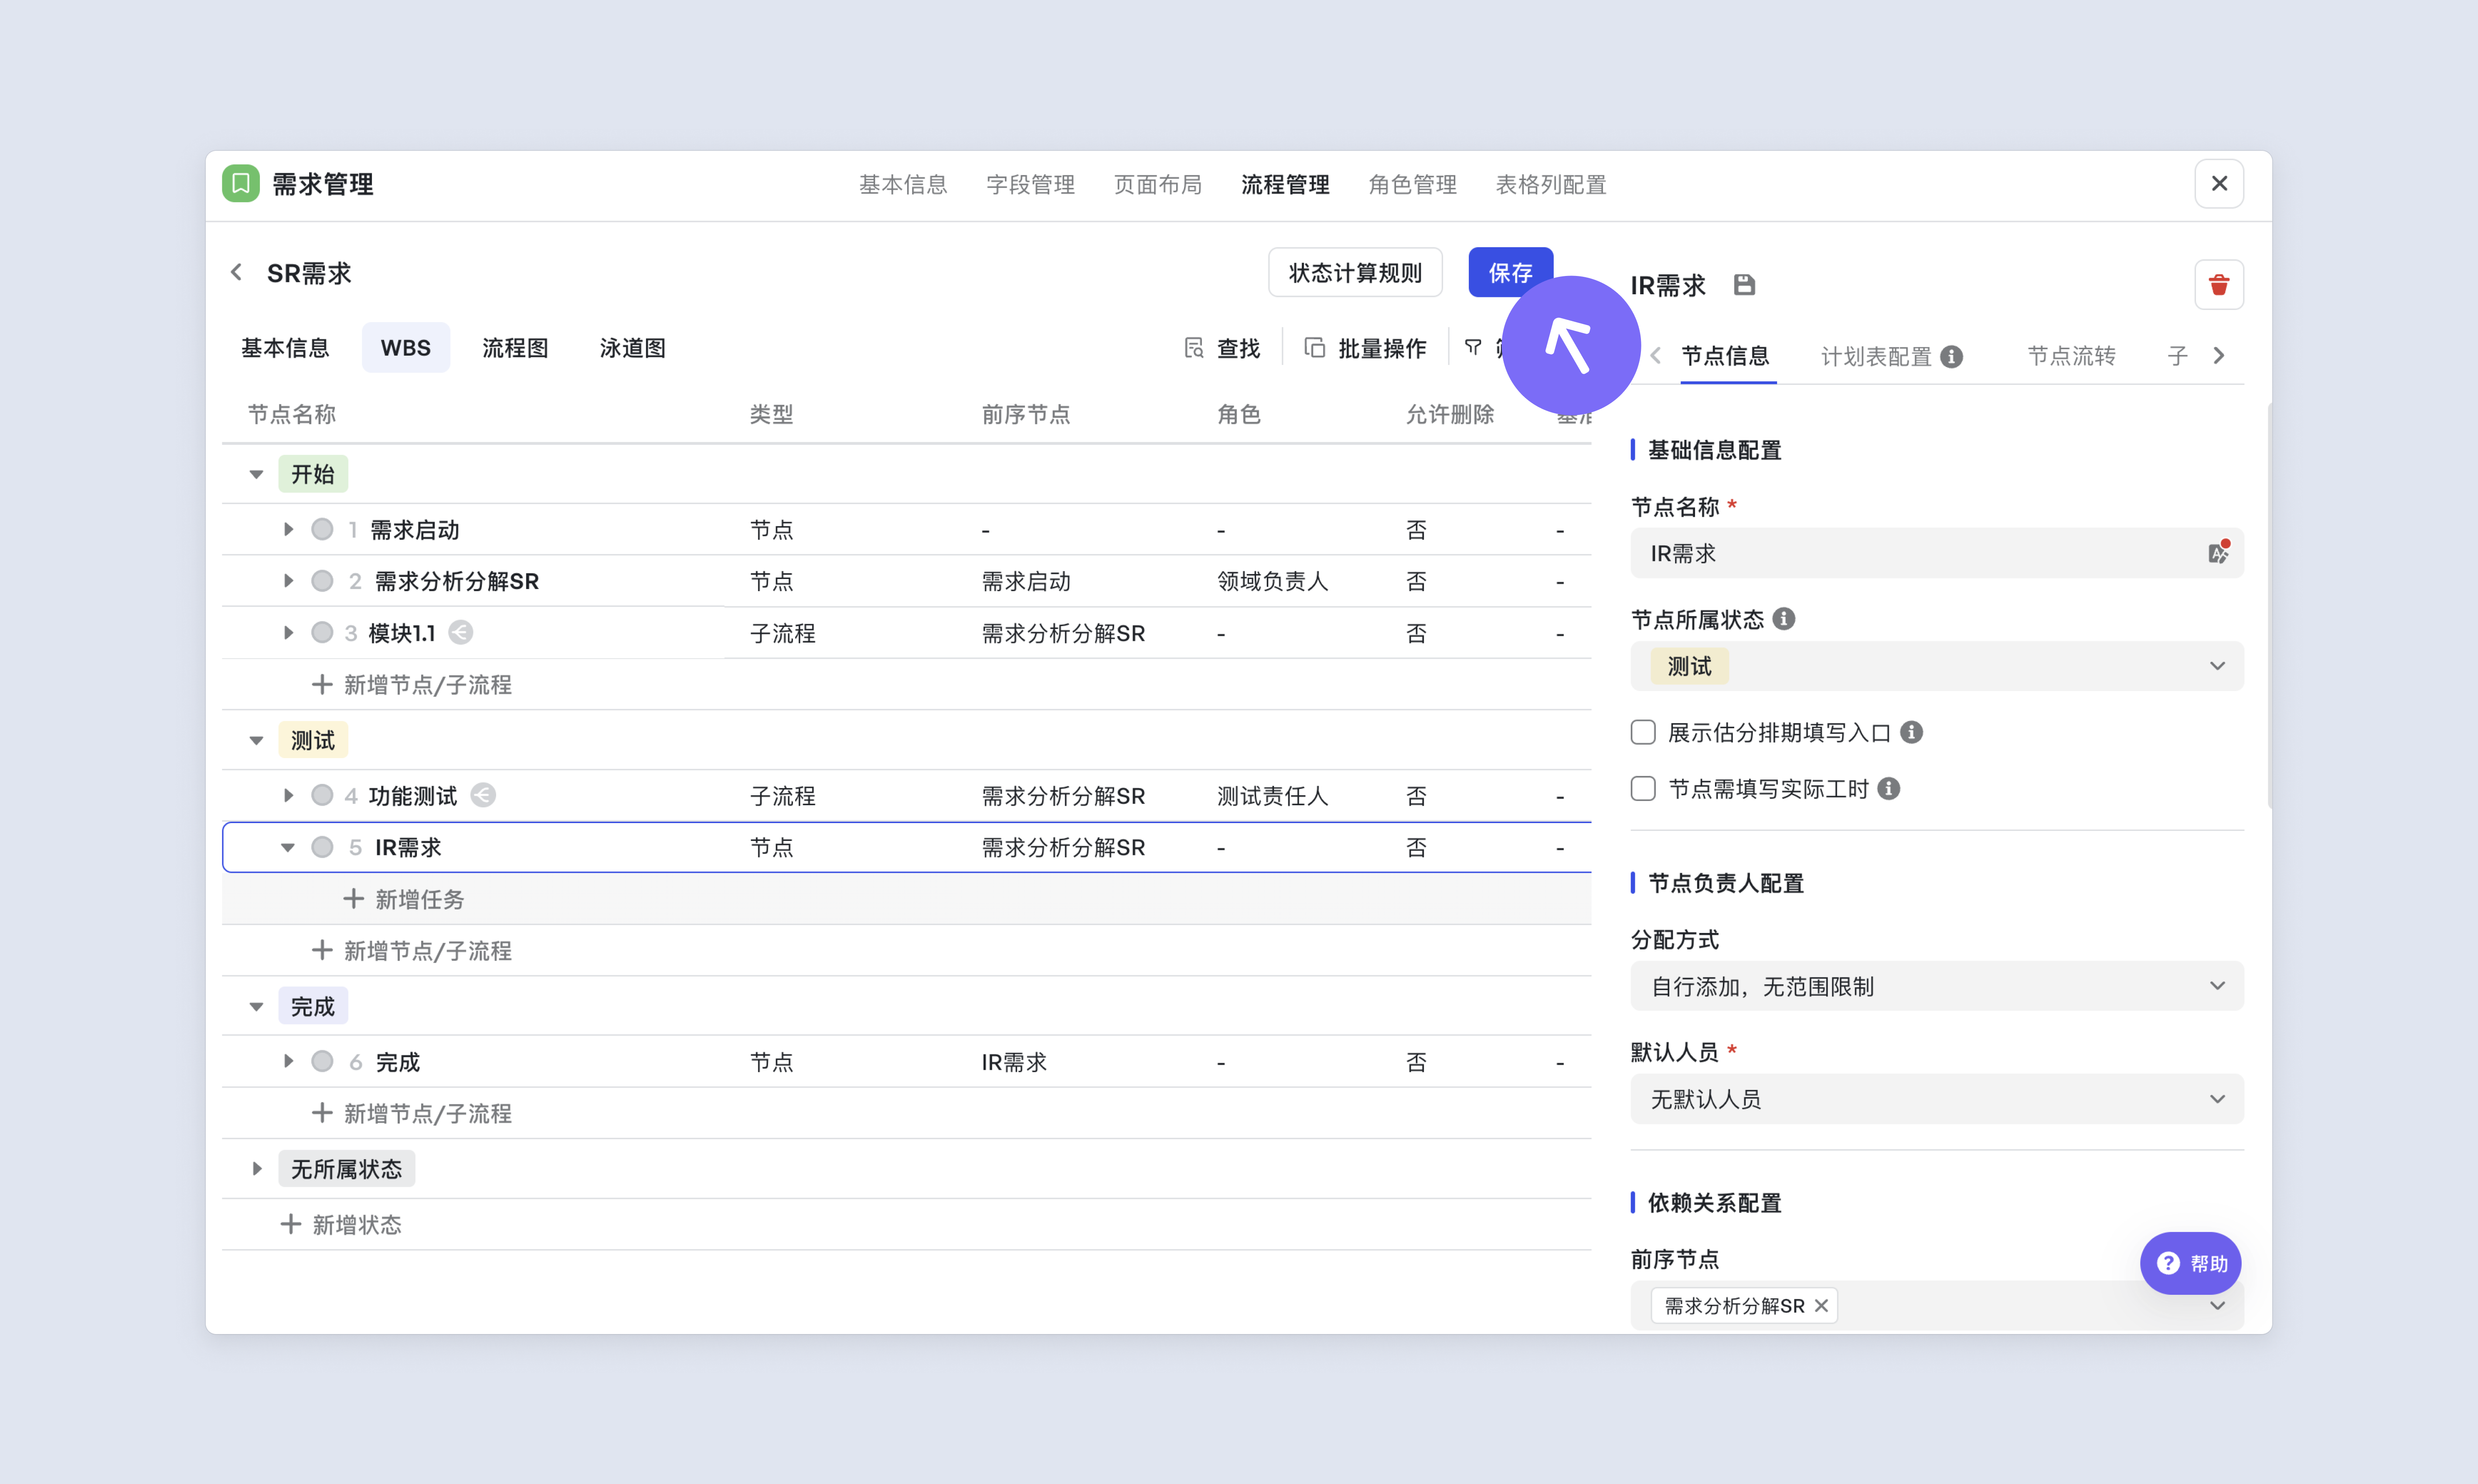Click the info icon next to 节点所属状态
This screenshot has height=1484, width=2478.
(1783, 619)
